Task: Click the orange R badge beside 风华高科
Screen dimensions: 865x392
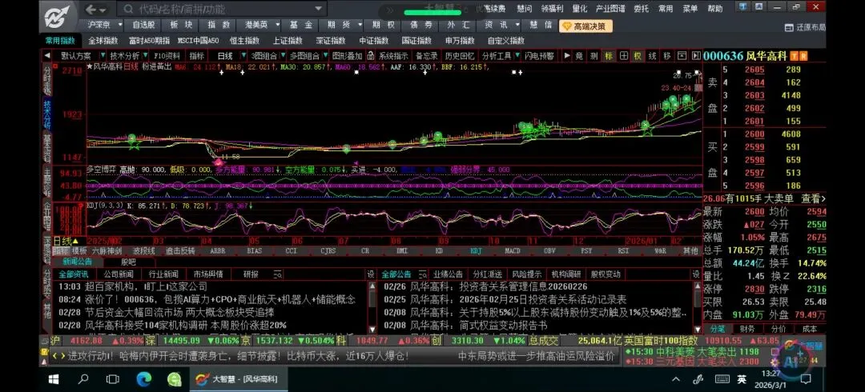Action: (803, 56)
